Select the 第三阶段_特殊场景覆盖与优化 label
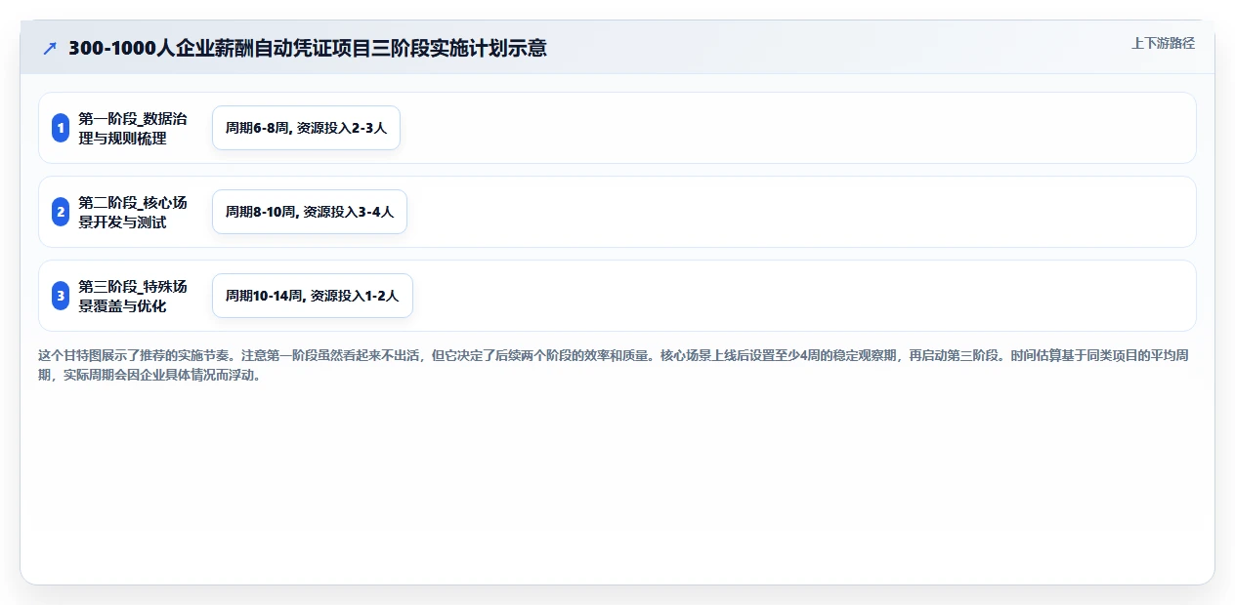Image resolution: width=1235 pixels, height=605 pixels. 133,296
